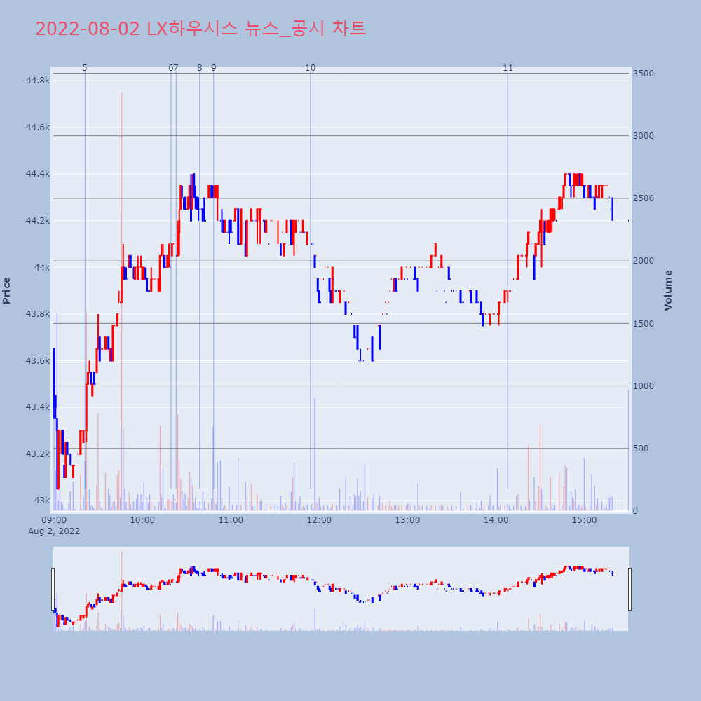The height and width of the screenshot is (701, 701).
Task: Click the tallest red volume bar near 09:45
Action: (x=121, y=301)
